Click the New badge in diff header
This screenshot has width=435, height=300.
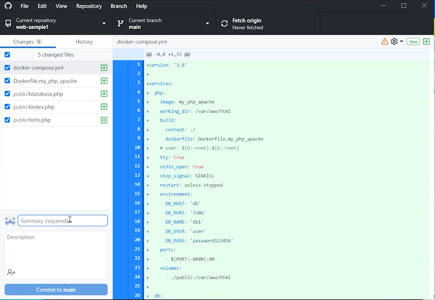coord(413,42)
